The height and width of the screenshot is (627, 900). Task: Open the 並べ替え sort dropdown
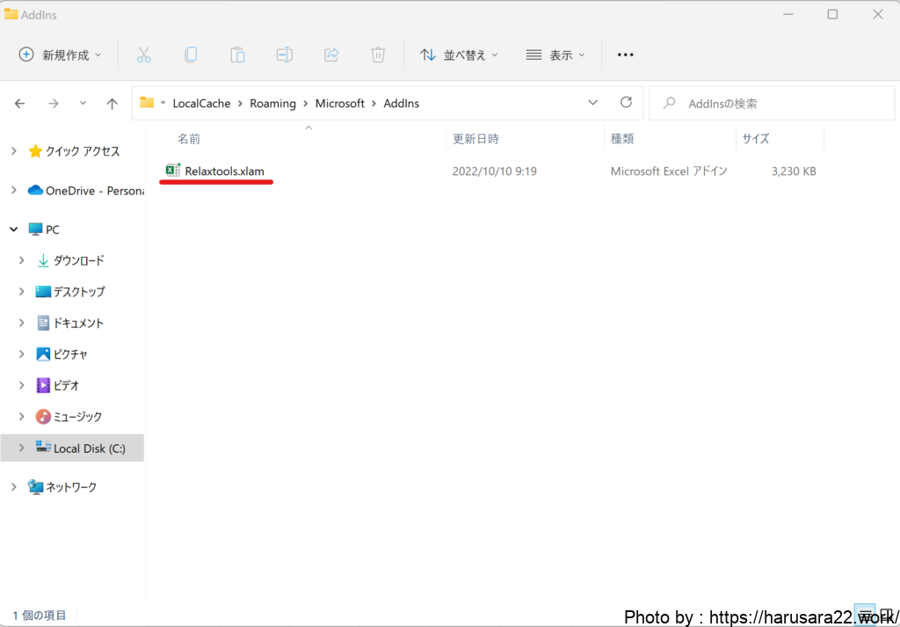459,55
